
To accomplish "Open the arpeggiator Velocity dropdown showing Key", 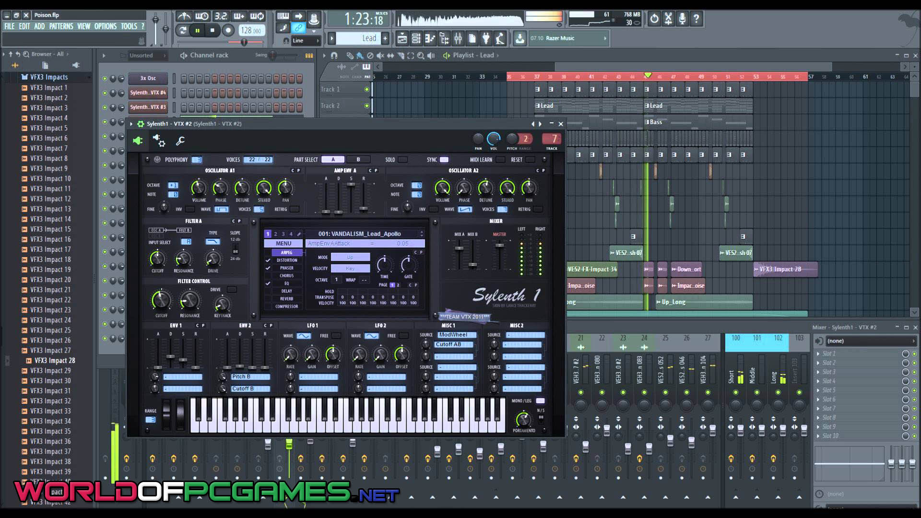I will pos(350,269).
